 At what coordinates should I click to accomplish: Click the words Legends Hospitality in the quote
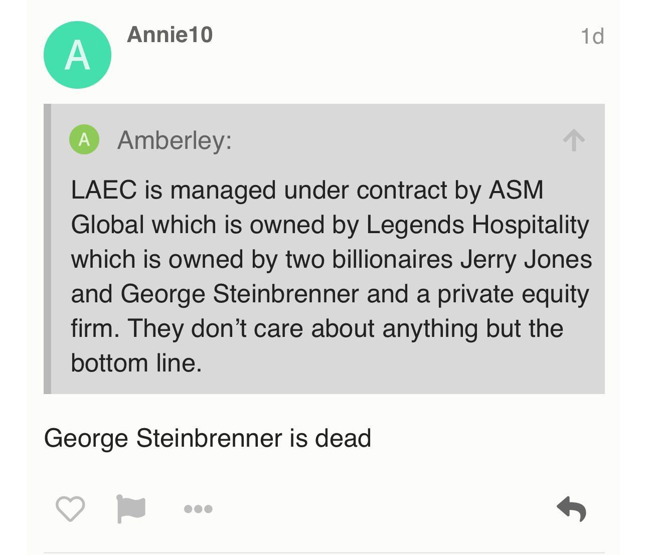pyautogui.click(x=477, y=225)
